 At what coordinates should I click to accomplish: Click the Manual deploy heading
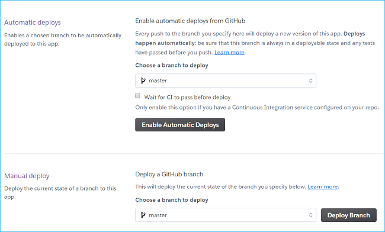click(x=27, y=176)
